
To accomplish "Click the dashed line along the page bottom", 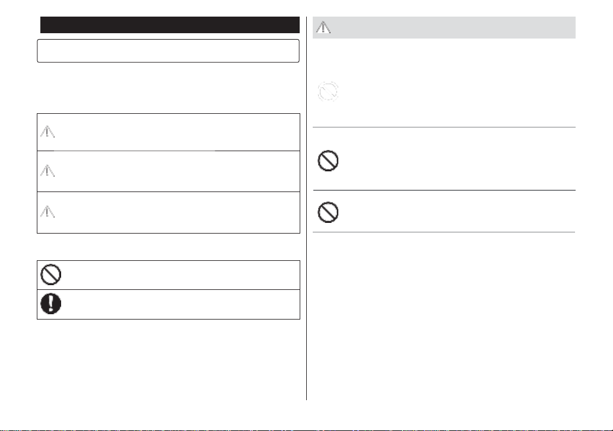I will (x=306, y=429).
